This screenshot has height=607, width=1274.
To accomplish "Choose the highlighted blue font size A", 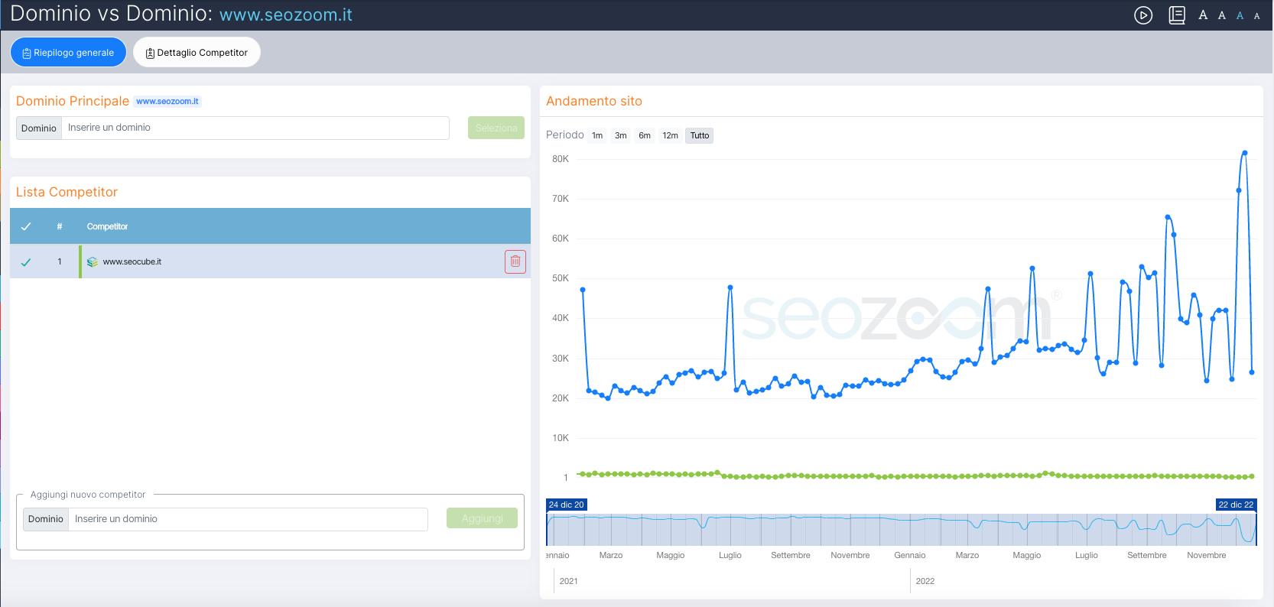I will point(1240,15).
